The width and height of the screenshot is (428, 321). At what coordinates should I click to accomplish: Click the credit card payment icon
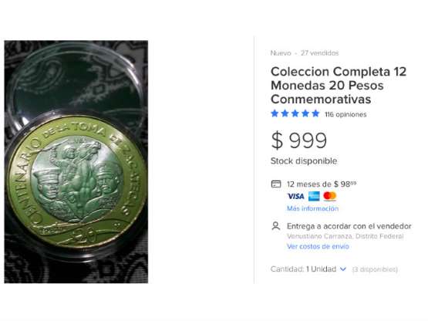tap(276, 184)
